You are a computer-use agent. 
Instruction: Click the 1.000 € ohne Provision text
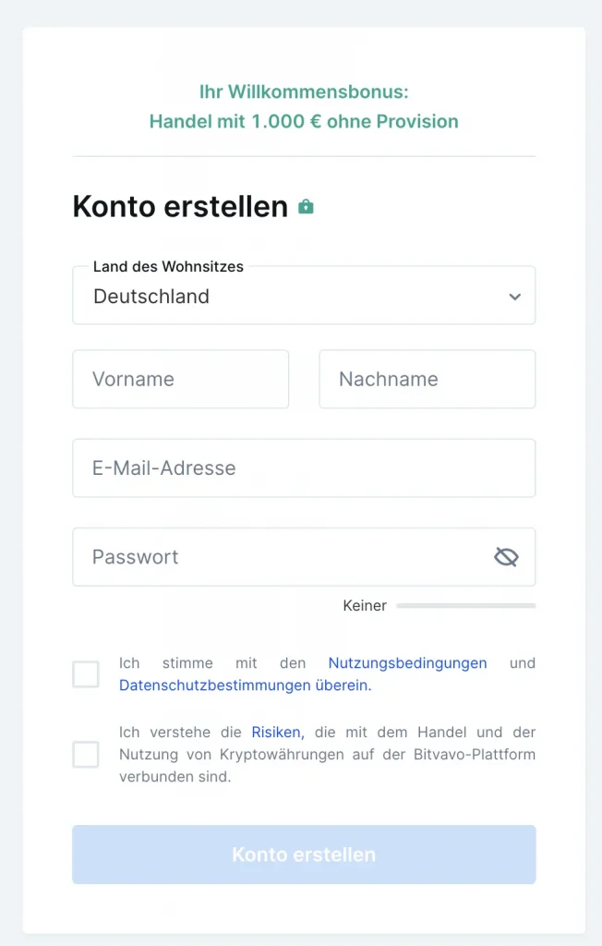[x=355, y=121]
